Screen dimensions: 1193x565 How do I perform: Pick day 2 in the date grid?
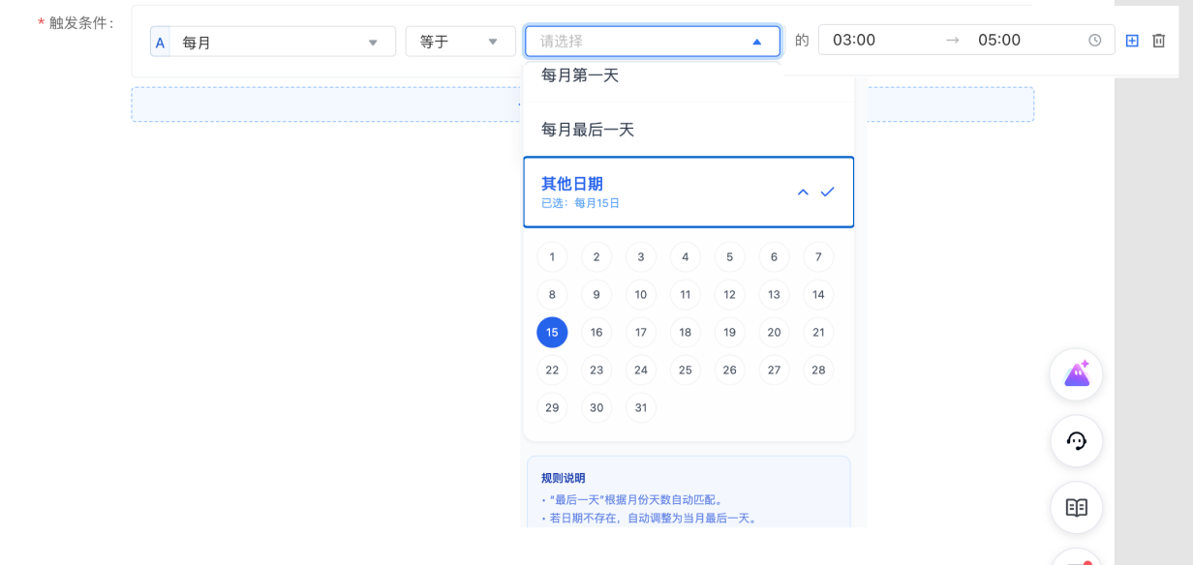596,257
